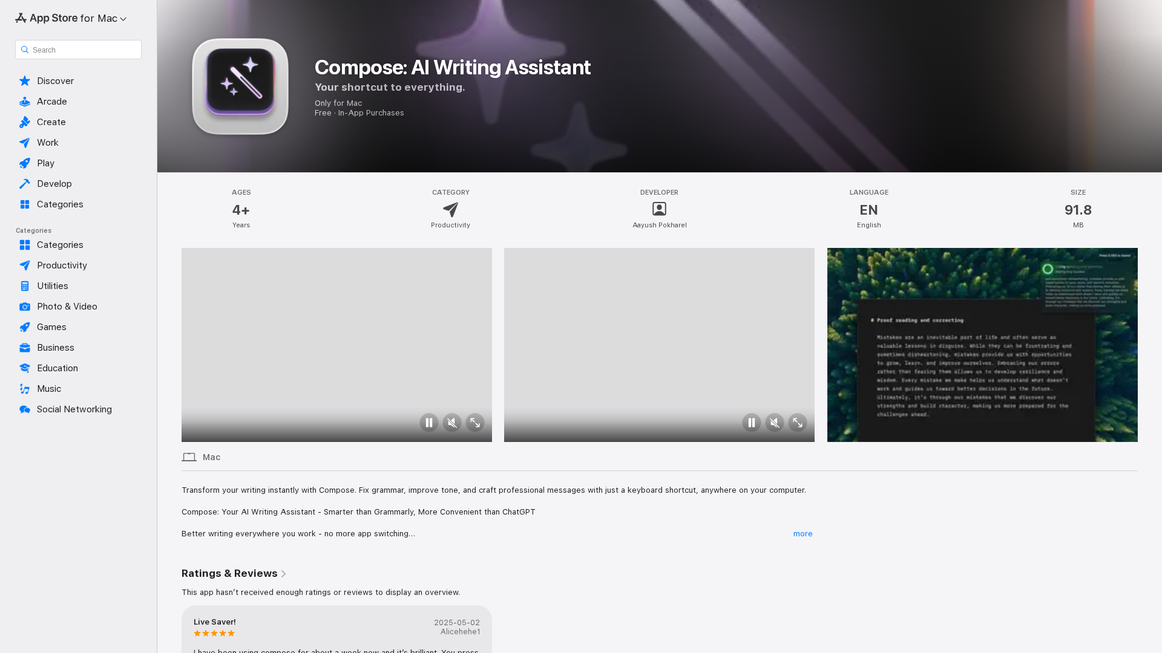Viewport: 1162px width, 653px height.
Task: Click the Compose app icon
Action: point(240,86)
